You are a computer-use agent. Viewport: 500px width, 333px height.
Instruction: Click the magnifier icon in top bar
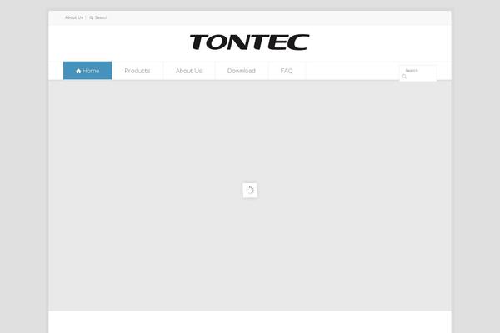coord(91,17)
